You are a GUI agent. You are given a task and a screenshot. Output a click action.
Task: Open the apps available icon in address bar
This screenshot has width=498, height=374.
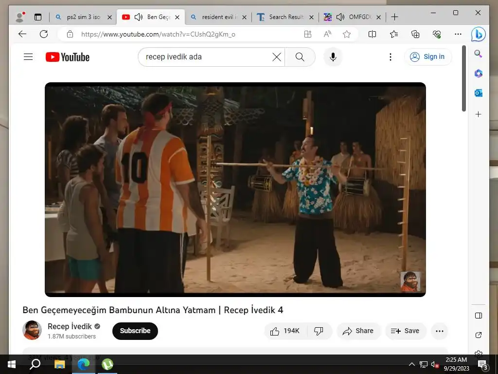click(307, 34)
